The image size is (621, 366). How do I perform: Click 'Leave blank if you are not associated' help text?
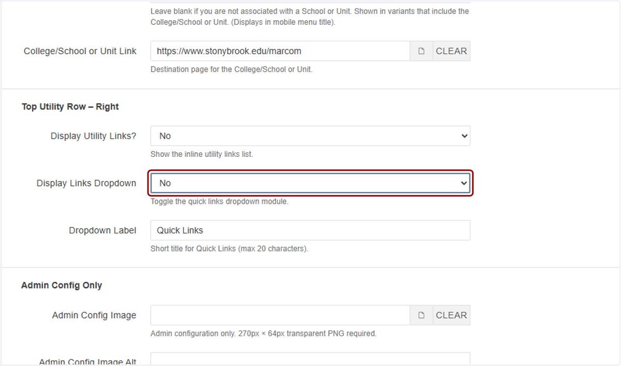310,17
